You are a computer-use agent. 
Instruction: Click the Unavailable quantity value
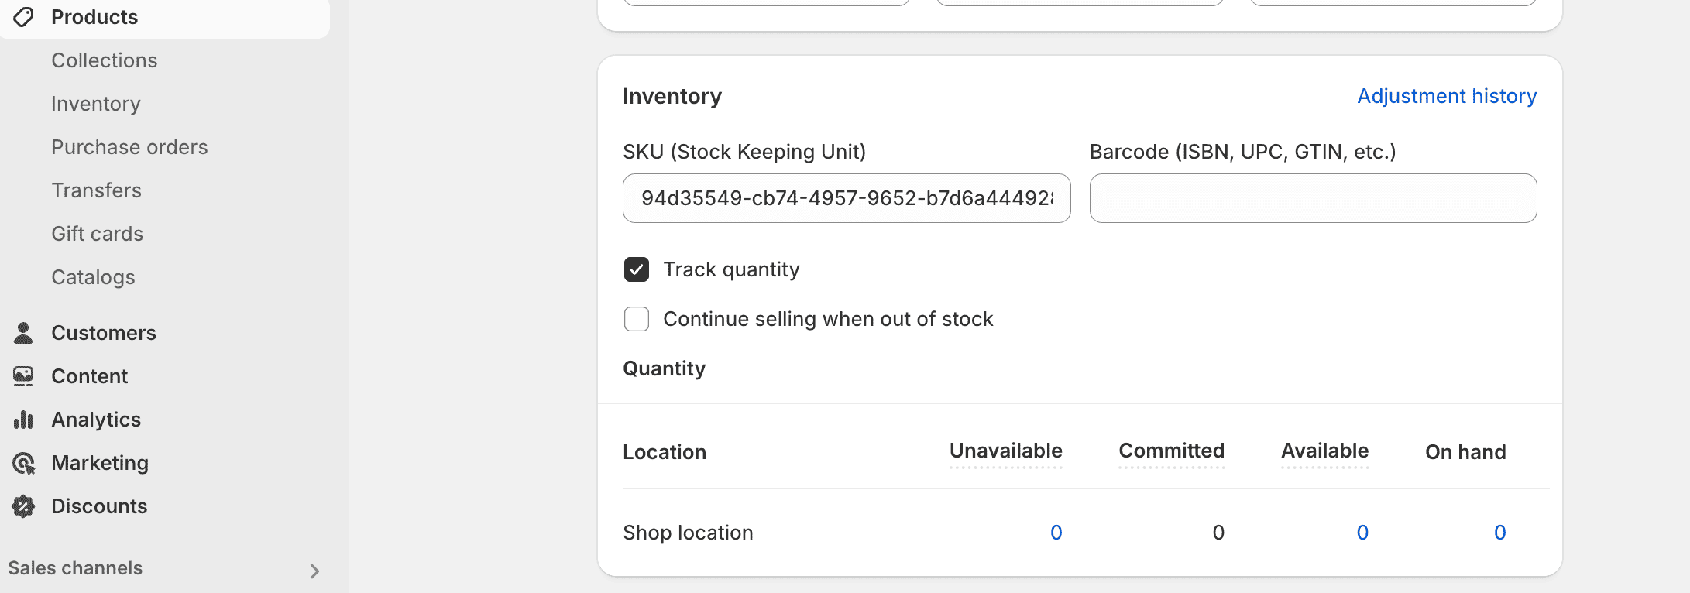[1056, 533]
